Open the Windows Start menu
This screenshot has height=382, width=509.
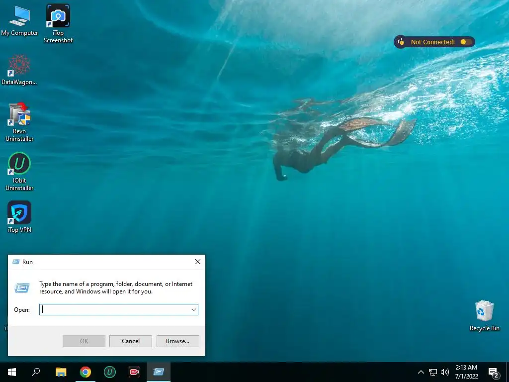pos(12,372)
